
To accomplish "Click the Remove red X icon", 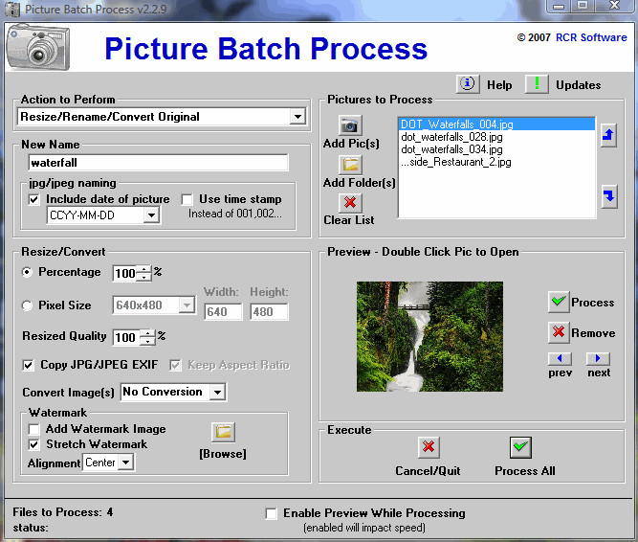I will 559,332.
